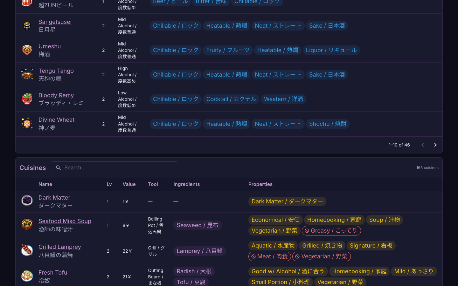Select Sake tag in Tengu Tango row
The image size is (458, 286).
tap(327, 75)
